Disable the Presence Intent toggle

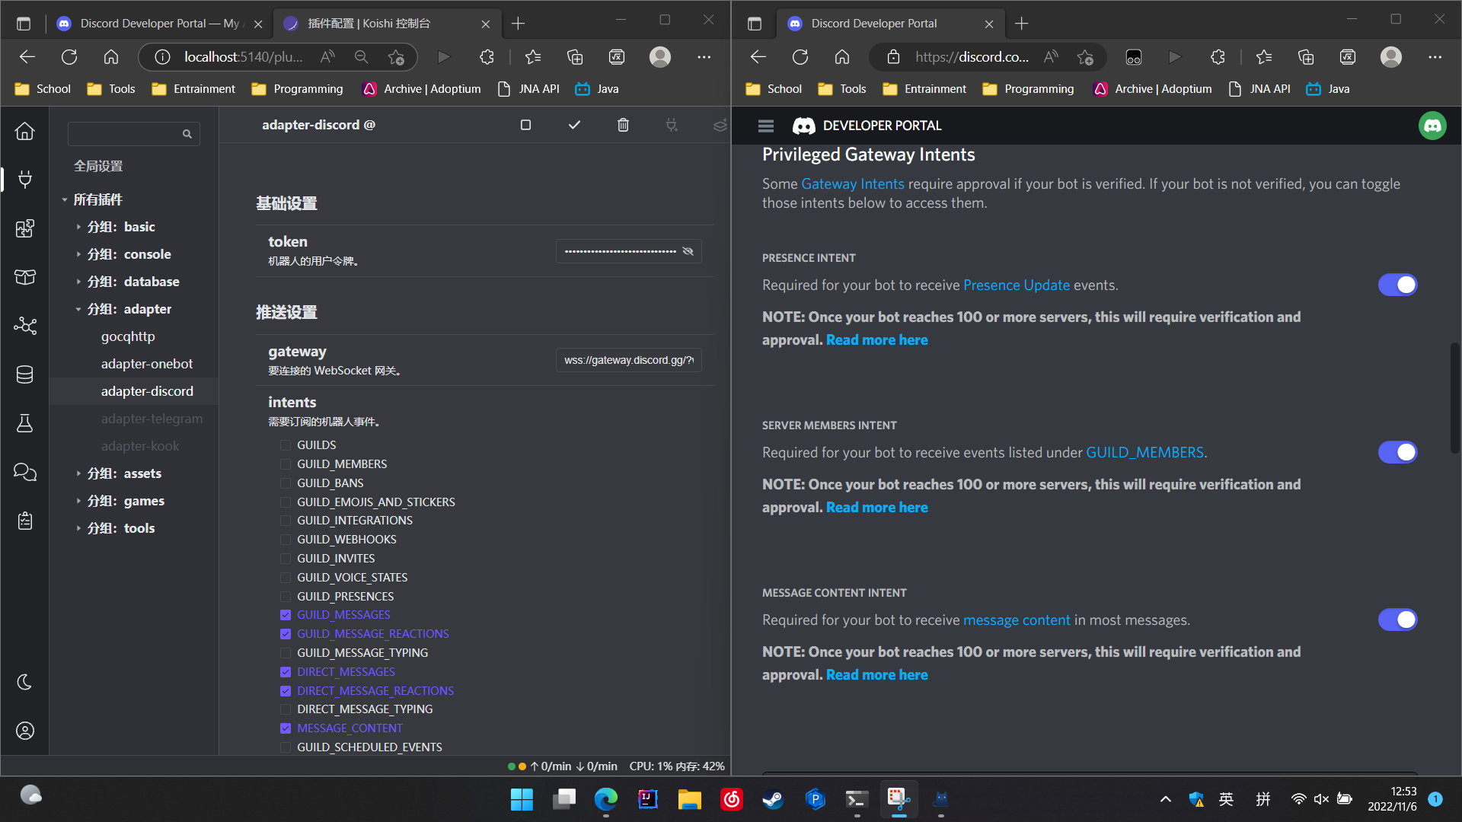click(x=1397, y=285)
